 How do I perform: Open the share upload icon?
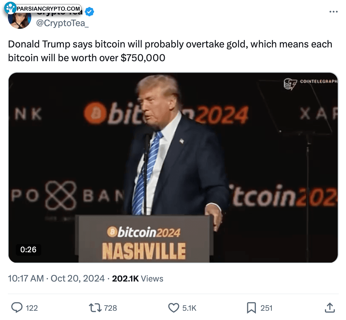click(330, 308)
